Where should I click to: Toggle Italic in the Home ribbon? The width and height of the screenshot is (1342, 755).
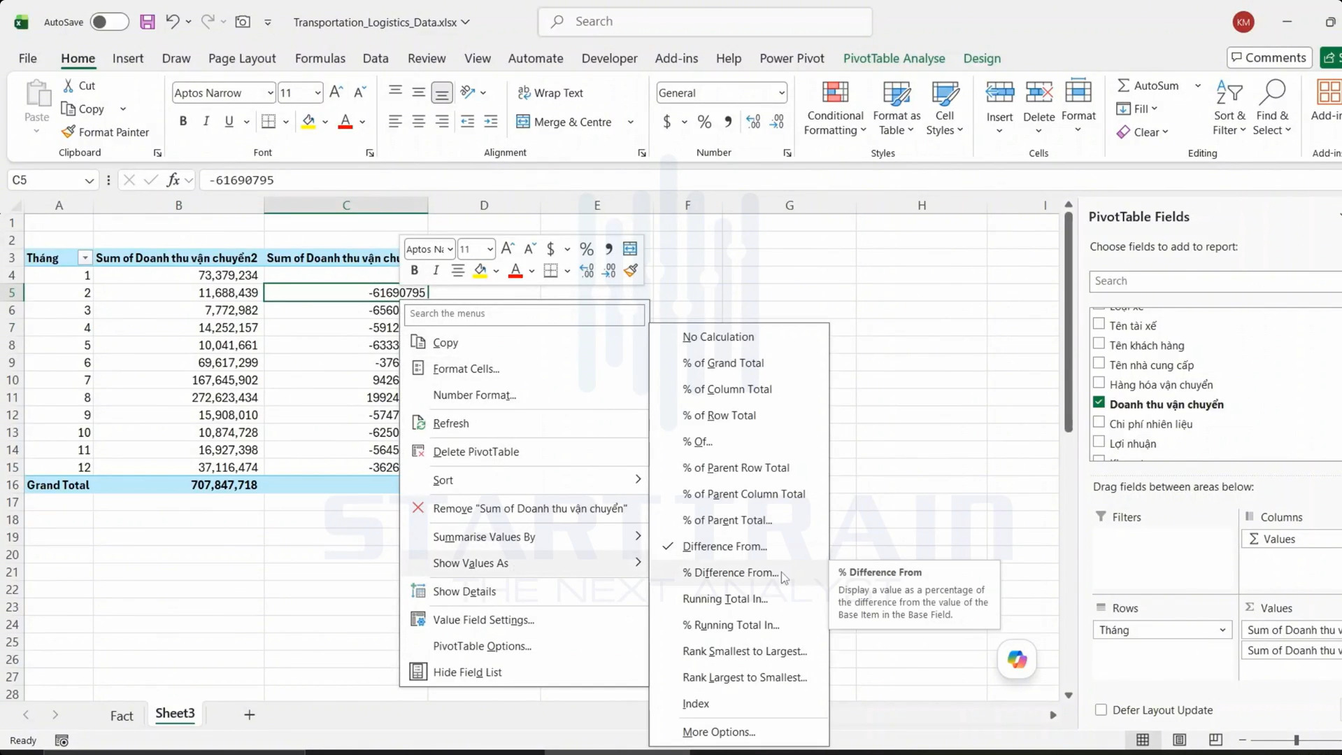(206, 121)
